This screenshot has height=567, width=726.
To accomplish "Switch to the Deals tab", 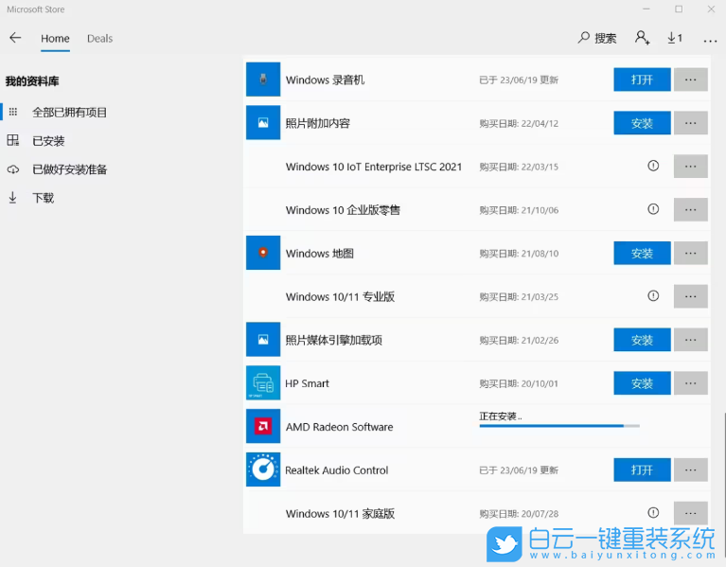I will click(x=100, y=39).
